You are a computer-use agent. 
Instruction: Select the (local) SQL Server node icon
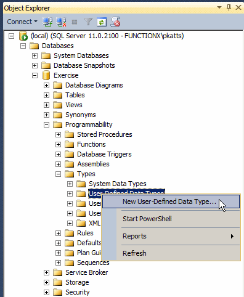click(23, 36)
